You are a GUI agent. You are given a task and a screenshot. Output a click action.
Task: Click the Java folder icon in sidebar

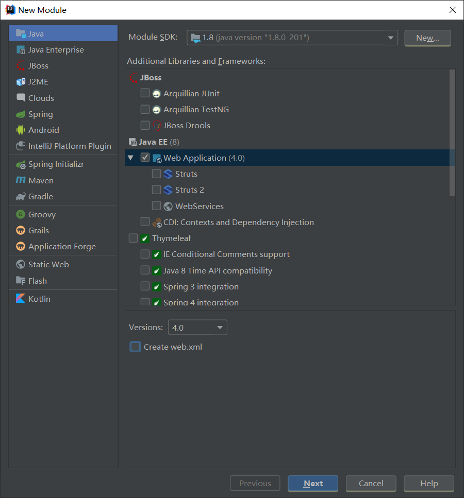pos(21,33)
